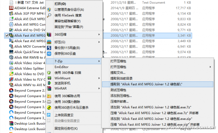The height and width of the screenshot is (133, 218).
Task: Expand the WinRAR submenu arrow
Action: (99, 88)
